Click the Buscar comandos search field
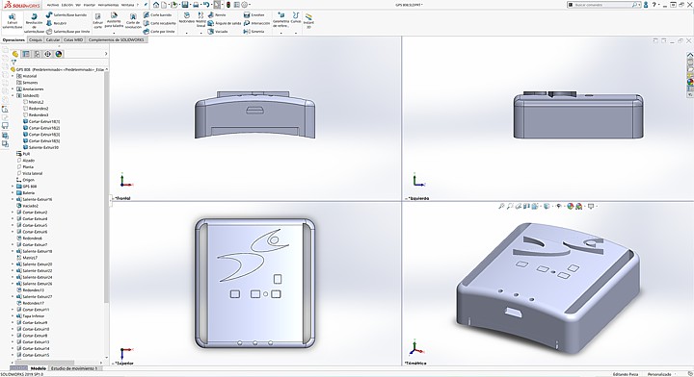 (603, 5)
